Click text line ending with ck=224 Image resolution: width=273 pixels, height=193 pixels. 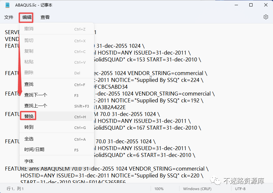149,80
